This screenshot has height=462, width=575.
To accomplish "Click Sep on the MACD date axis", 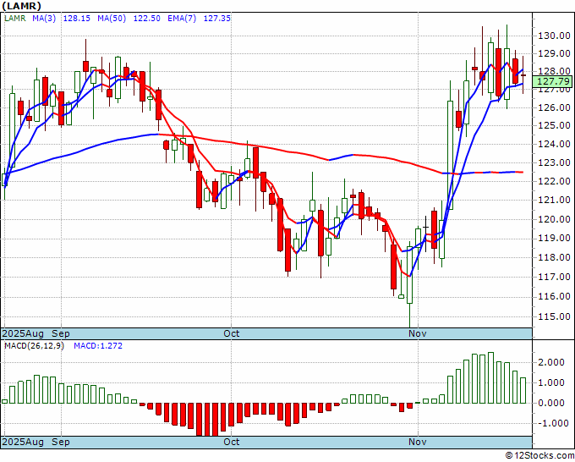I will pyautogui.click(x=61, y=442).
